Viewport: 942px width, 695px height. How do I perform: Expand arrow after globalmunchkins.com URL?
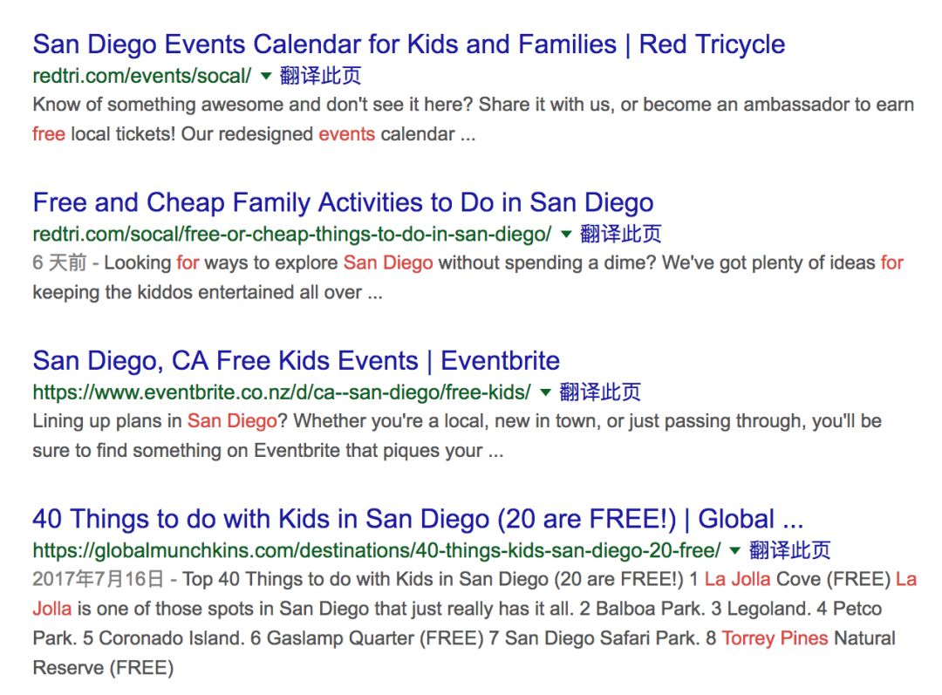[x=734, y=551]
